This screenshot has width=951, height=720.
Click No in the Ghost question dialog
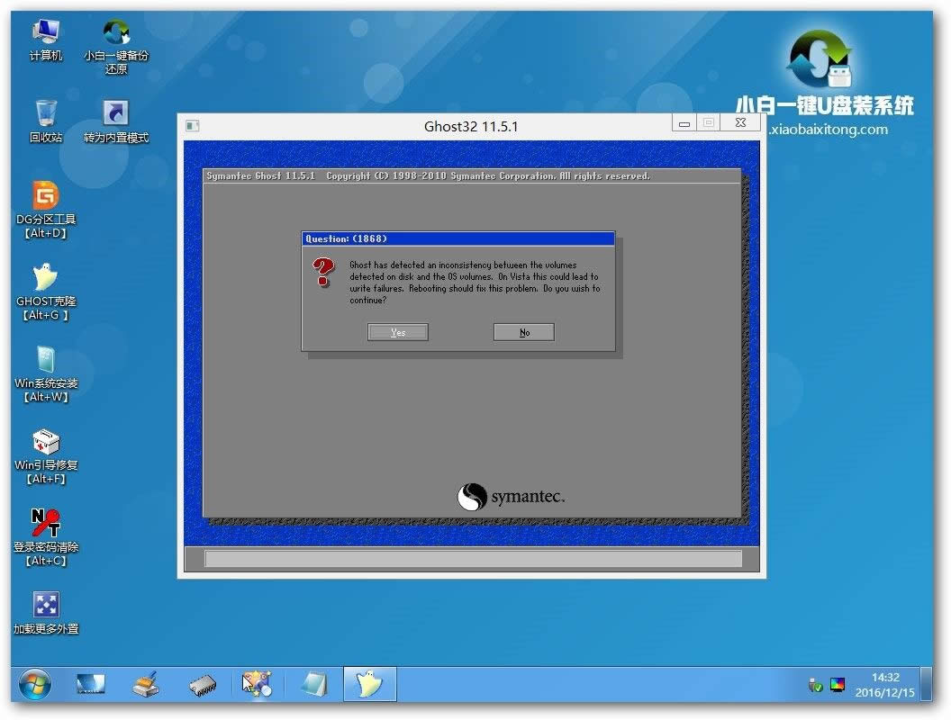coord(523,331)
